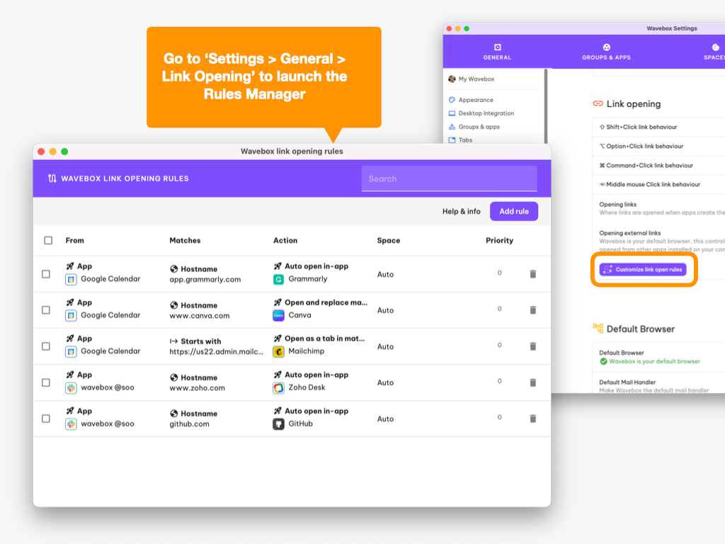Toggle the select-all checkbox in the rules header

tap(48, 240)
